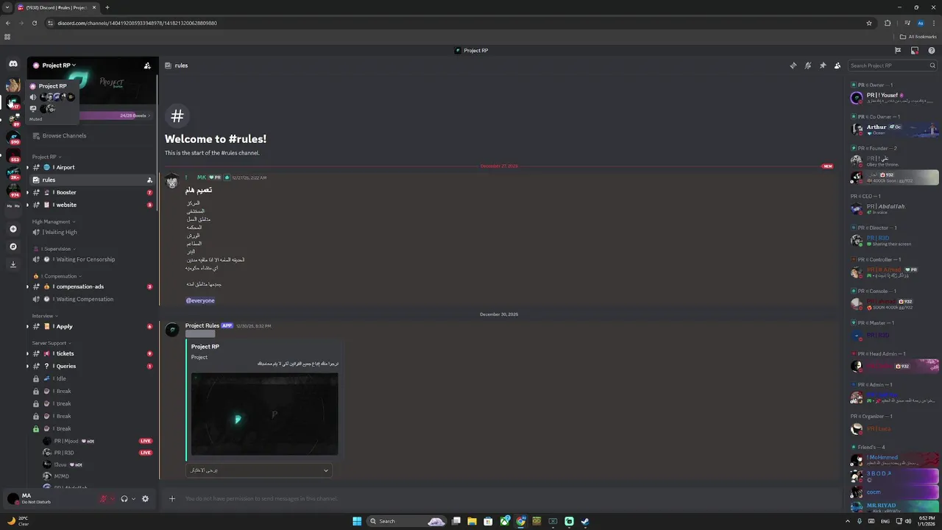Image resolution: width=942 pixels, height=530 pixels.
Task: Click member Arthur in Co Owner list
Action: point(893,130)
